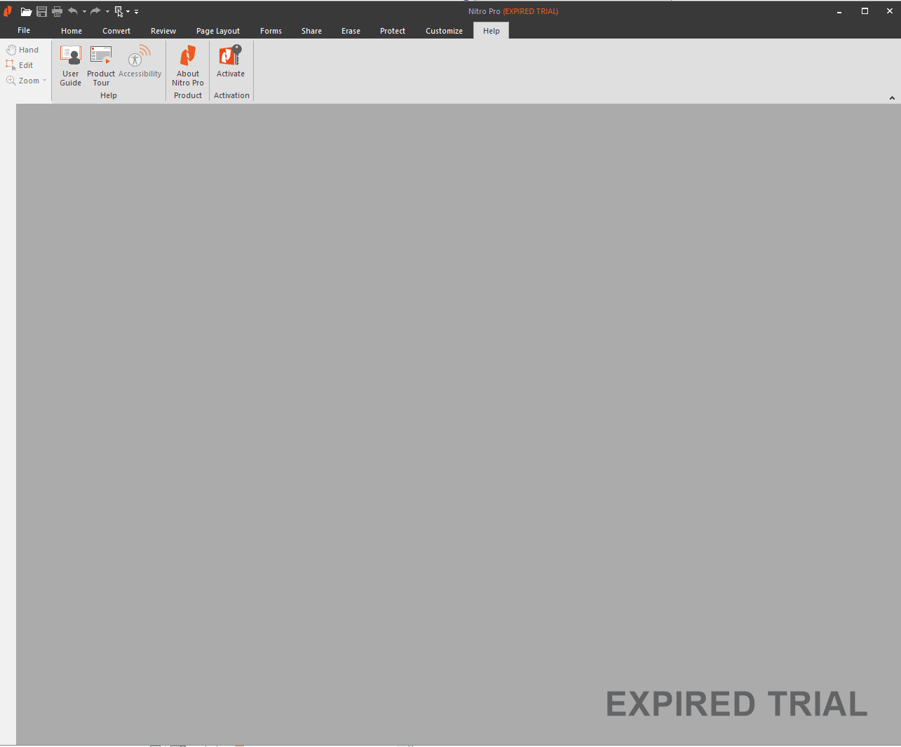Screen dimensions: 901x747
Task: Open the Undo history dropdown arrow
Action: 84,12
